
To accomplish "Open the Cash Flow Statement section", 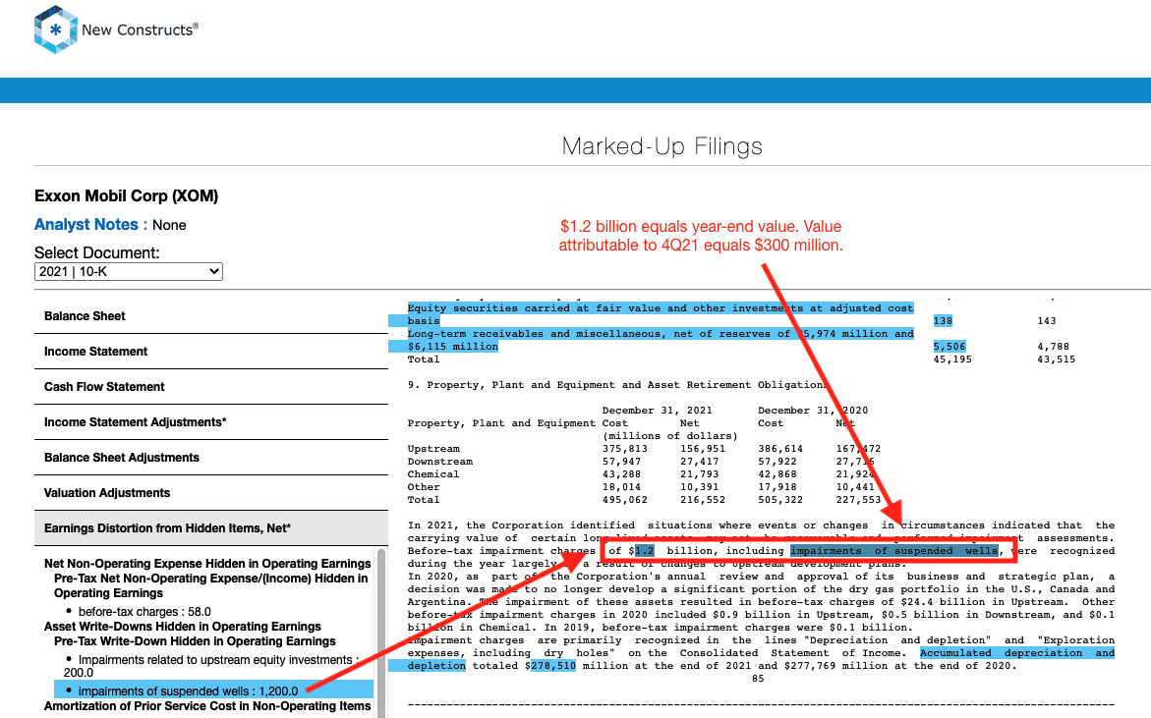I will click(211, 387).
